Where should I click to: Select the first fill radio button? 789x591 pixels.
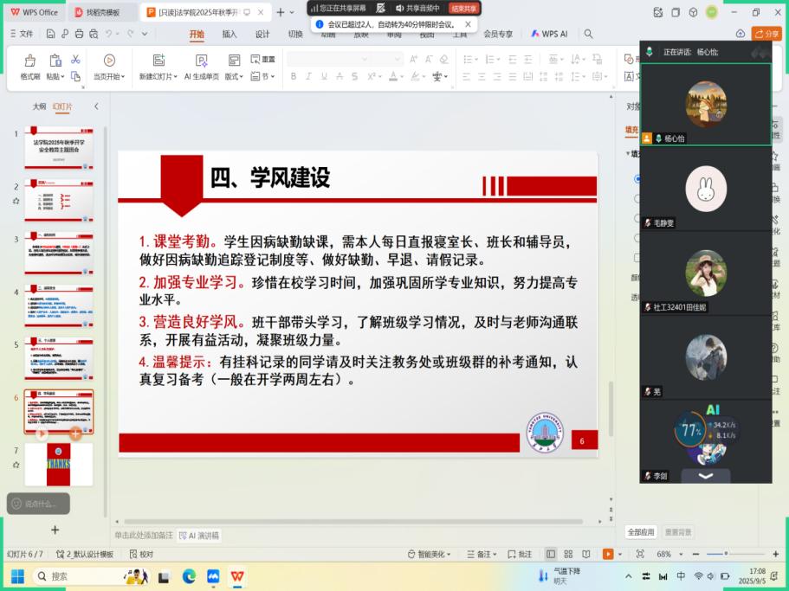[x=638, y=179]
